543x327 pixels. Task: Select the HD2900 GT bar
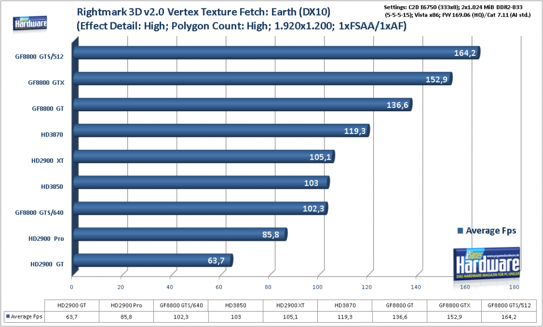(x=153, y=260)
